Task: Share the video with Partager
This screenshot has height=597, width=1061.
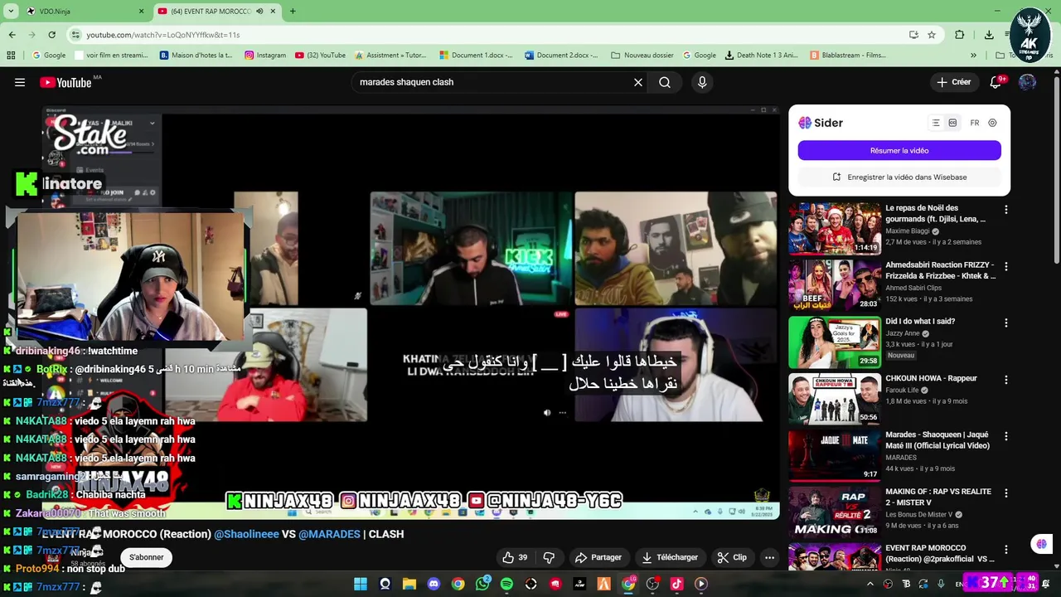Action: pyautogui.click(x=598, y=557)
